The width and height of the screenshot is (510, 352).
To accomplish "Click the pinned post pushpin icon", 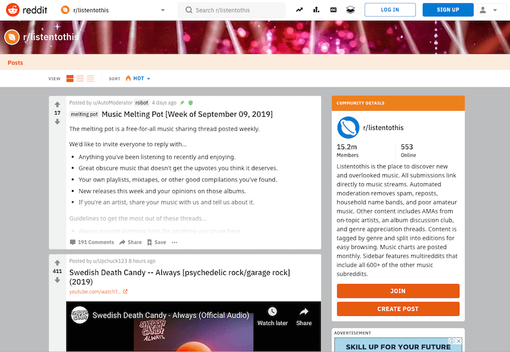I will pos(182,103).
